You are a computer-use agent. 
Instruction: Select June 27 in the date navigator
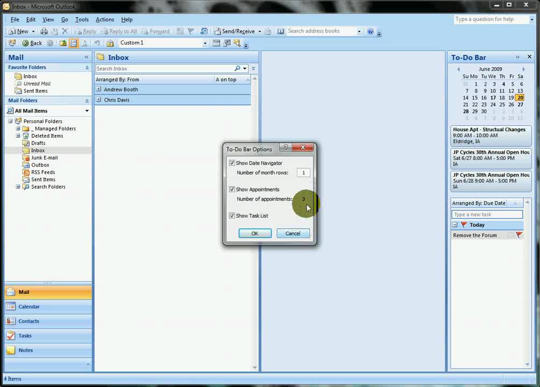pos(521,104)
